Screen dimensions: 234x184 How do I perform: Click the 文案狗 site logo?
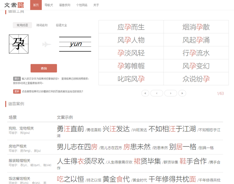pyautogui.click(x=14, y=5)
